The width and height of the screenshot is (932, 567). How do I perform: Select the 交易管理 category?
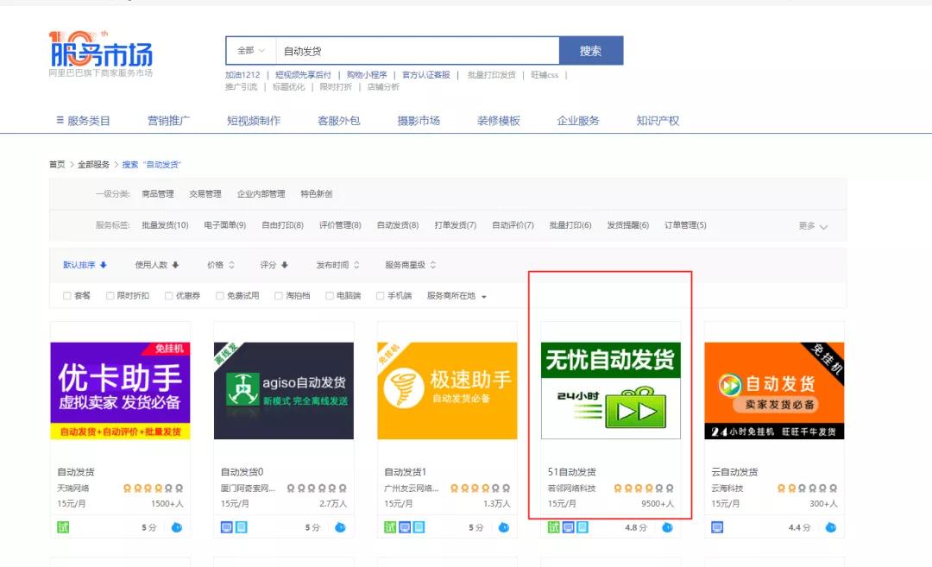pos(205,194)
